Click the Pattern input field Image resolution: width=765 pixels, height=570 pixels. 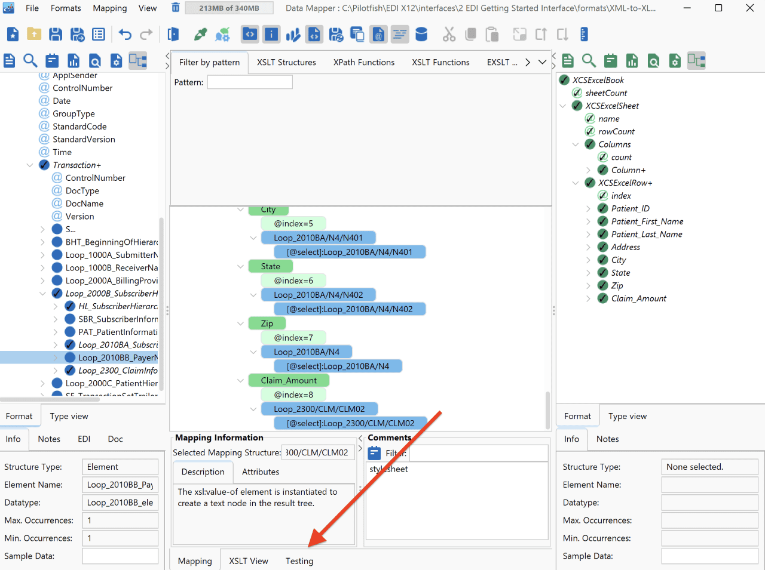point(250,82)
